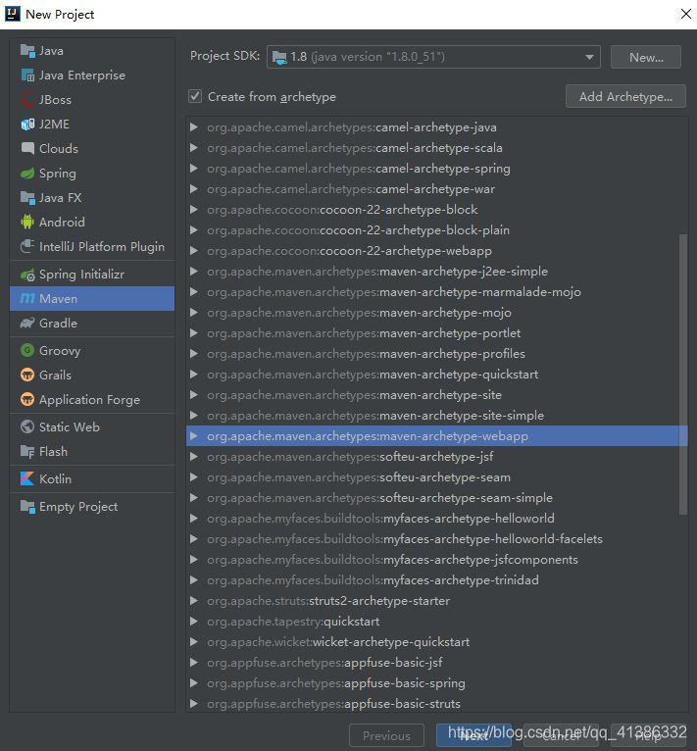Select appfuse-basic-spring row
Viewport: 697px width, 751px height.
[x=436, y=683]
